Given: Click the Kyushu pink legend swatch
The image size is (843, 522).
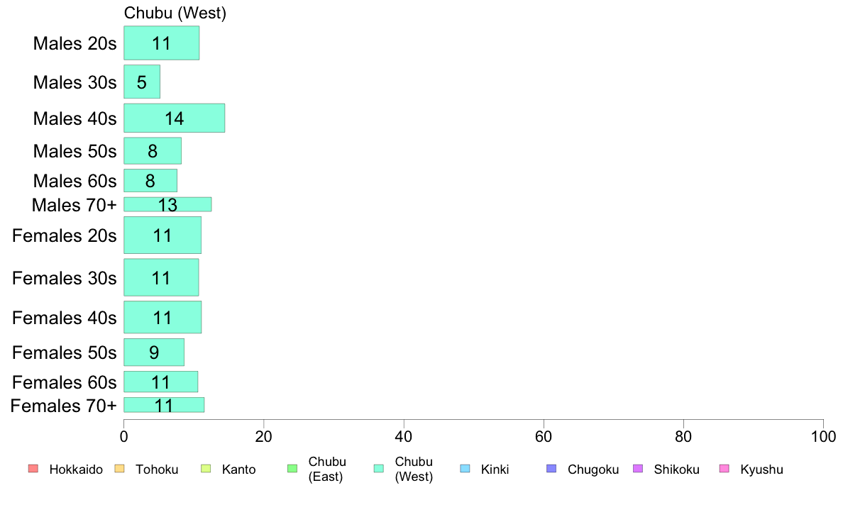Looking at the screenshot, I should (724, 469).
